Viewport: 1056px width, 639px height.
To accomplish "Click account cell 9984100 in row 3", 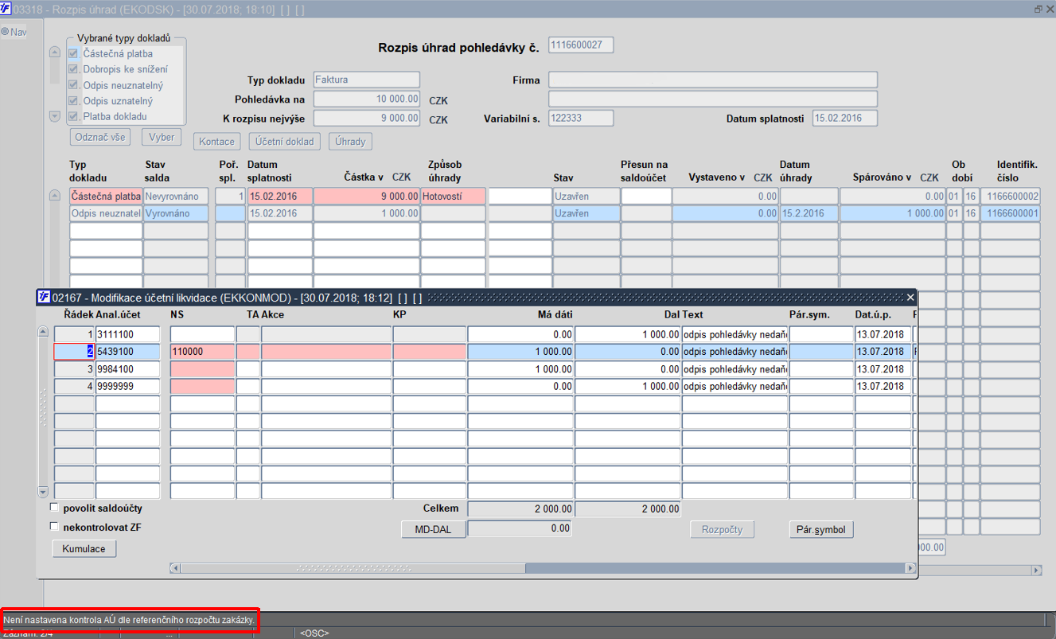I will tap(128, 369).
